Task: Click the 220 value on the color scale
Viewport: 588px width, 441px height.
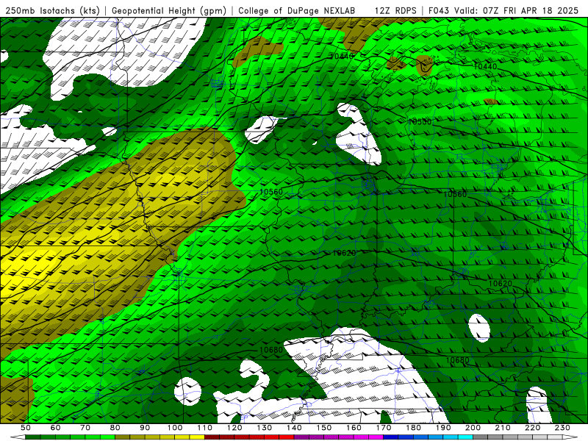Action: tap(532, 428)
